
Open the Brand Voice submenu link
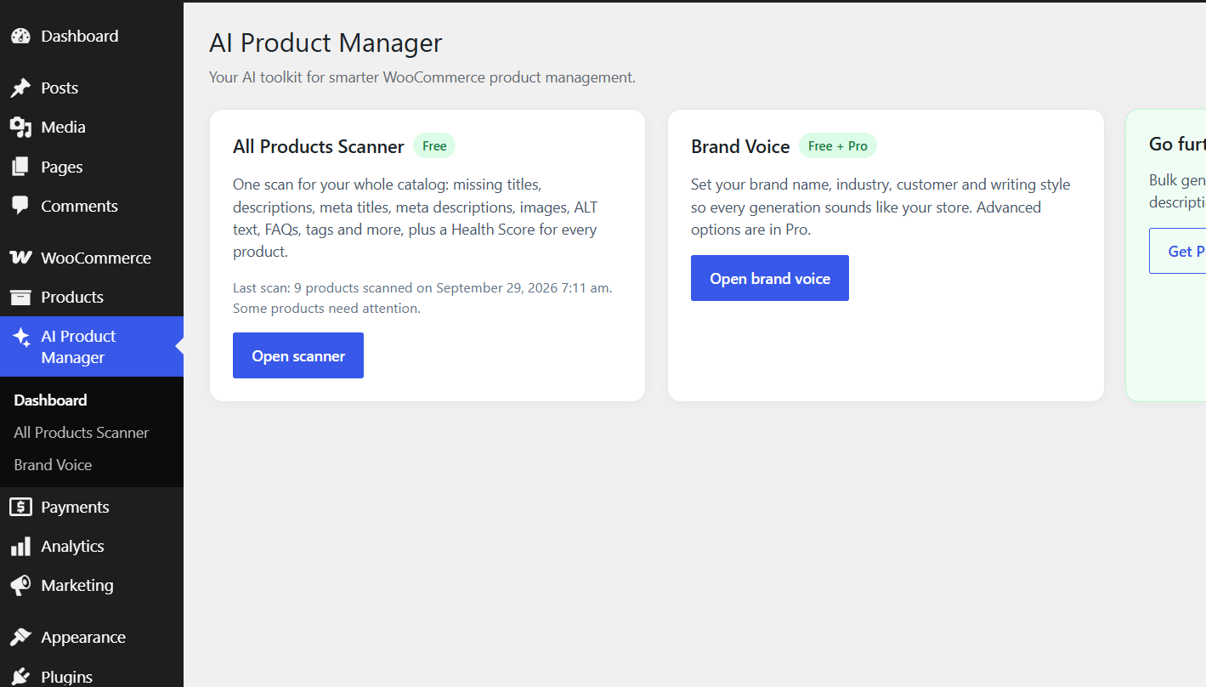coord(53,465)
